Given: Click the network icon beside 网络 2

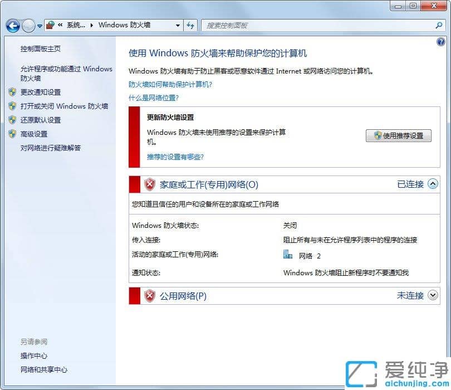Looking at the screenshot, I should tap(288, 255).
